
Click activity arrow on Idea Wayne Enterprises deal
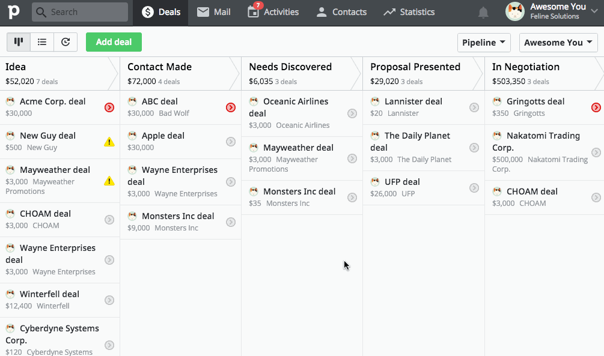click(109, 260)
